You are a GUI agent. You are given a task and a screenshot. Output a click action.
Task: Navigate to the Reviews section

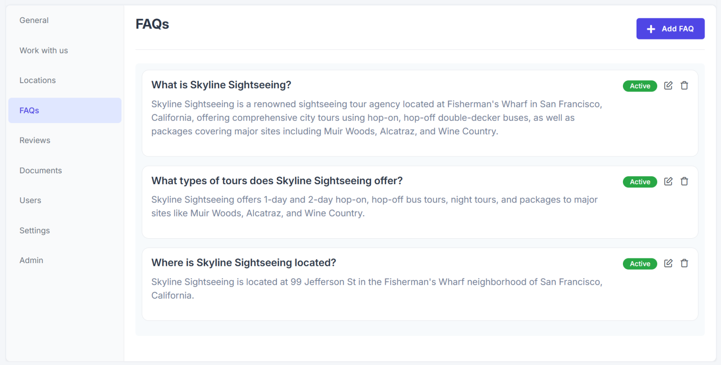tap(35, 140)
